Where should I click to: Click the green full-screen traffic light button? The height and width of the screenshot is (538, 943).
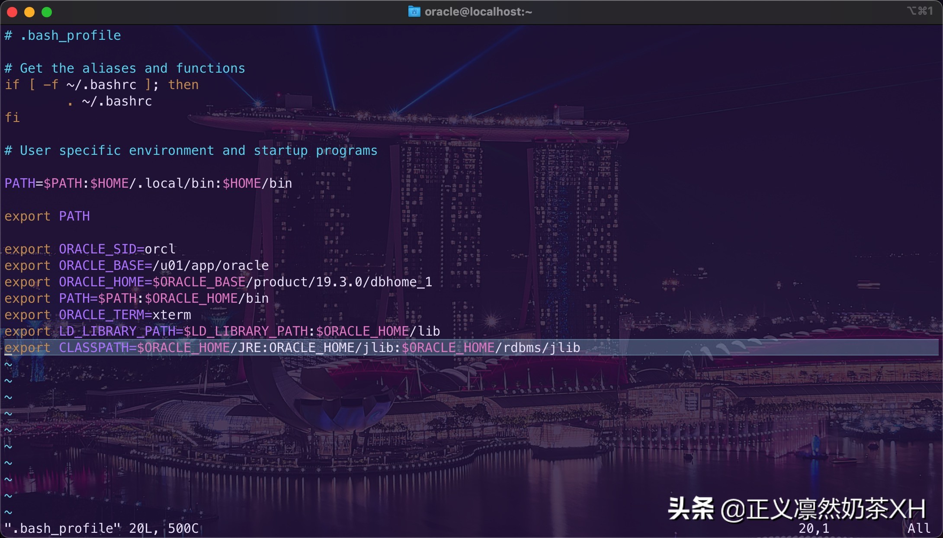(x=47, y=12)
